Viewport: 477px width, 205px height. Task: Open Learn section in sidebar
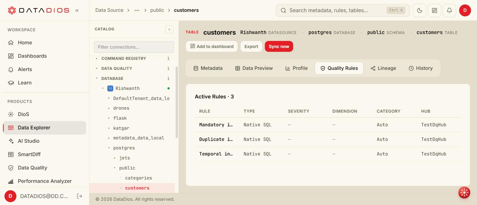(45, 83)
